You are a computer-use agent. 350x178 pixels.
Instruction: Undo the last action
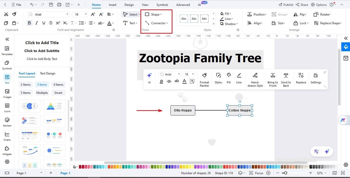point(32,5)
